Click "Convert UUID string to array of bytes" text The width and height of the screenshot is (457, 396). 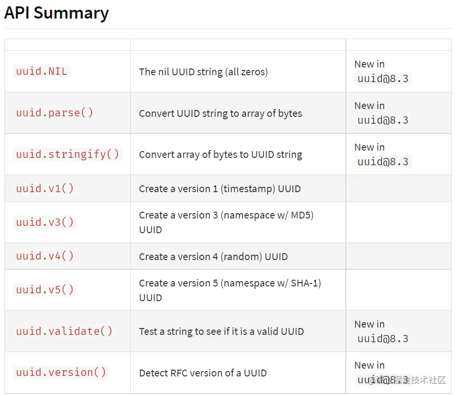(220, 113)
